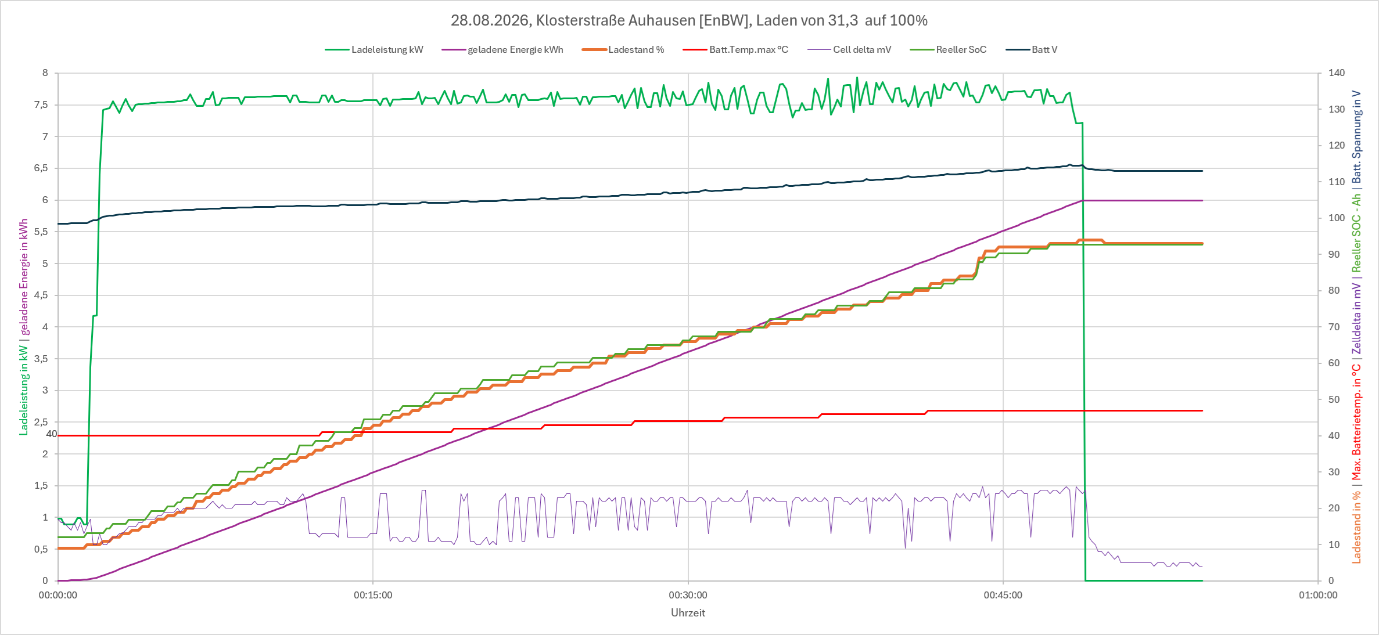Click the green Ladeleistung legend color line

pyautogui.click(x=337, y=50)
